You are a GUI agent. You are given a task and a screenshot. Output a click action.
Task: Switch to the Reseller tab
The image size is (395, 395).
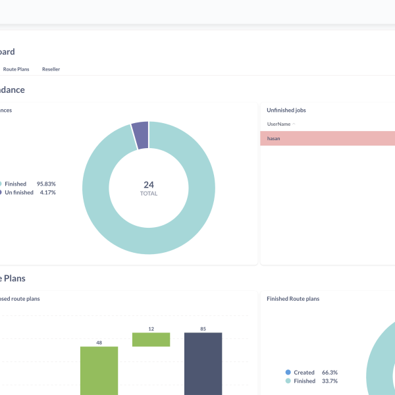[50, 69]
